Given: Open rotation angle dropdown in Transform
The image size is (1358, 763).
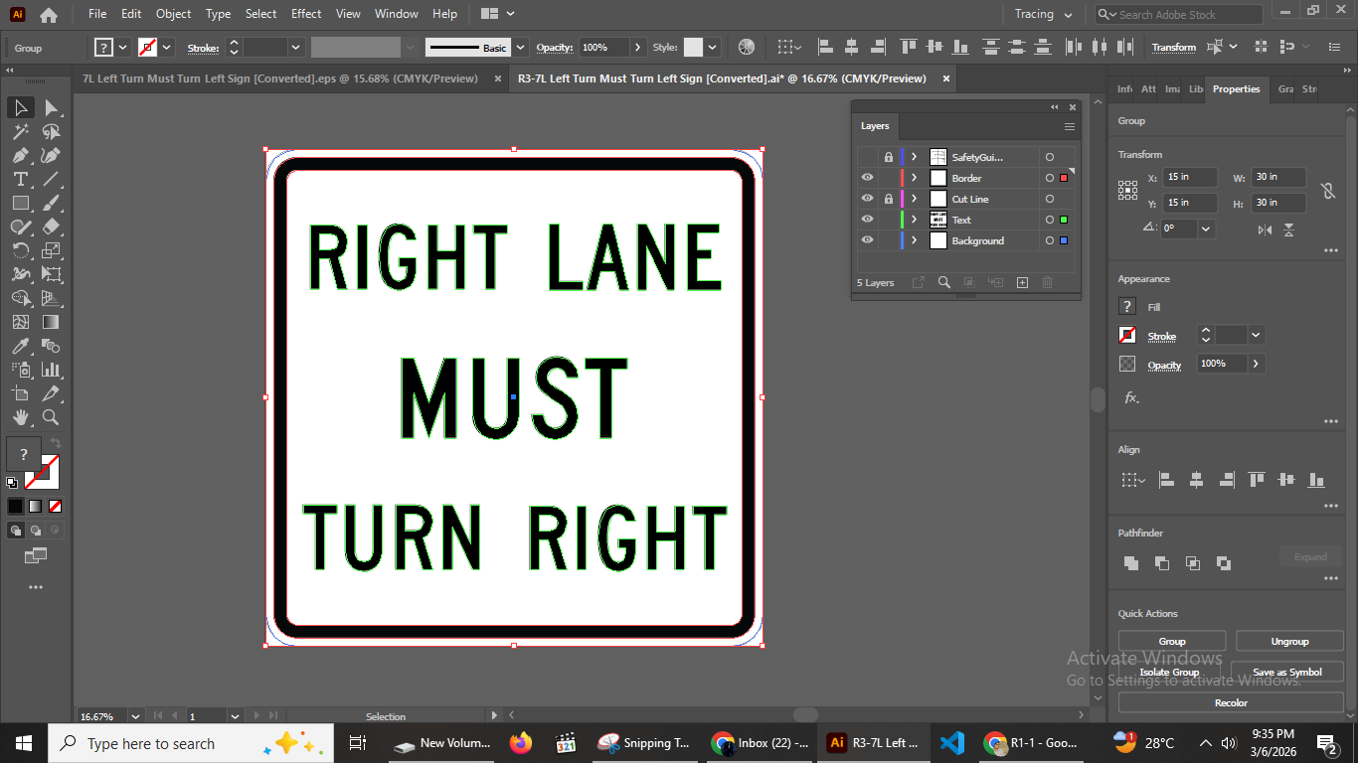Looking at the screenshot, I should click(x=1206, y=229).
